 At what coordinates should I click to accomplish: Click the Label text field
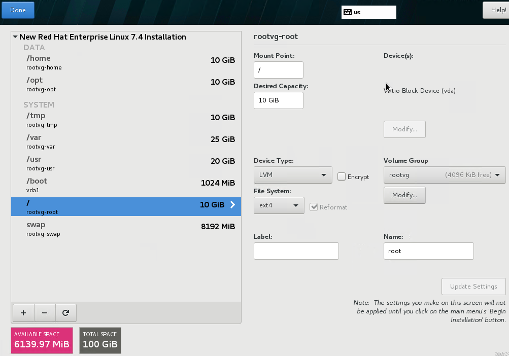point(296,251)
